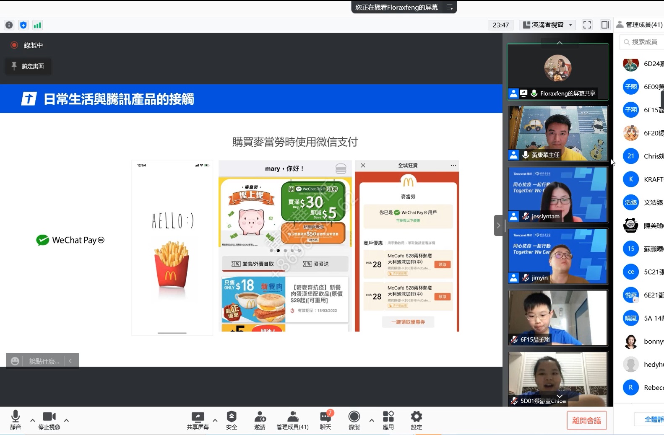Click 離開會議 leave meeting button
664x435 pixels.
point(587,420)
